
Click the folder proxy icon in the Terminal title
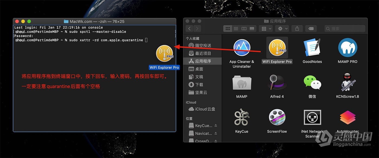point(66,21)
